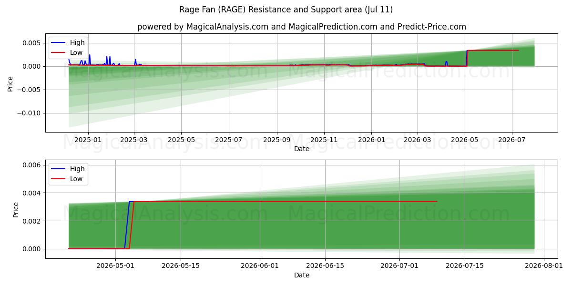The height and width of the screenshot is (286, 572).
Task: Click the bottom chart 'Date' axis label
Action: tap(302, 275)
